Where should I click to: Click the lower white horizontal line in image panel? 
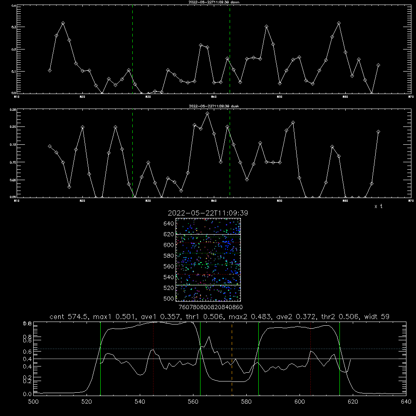coord(208,285)
